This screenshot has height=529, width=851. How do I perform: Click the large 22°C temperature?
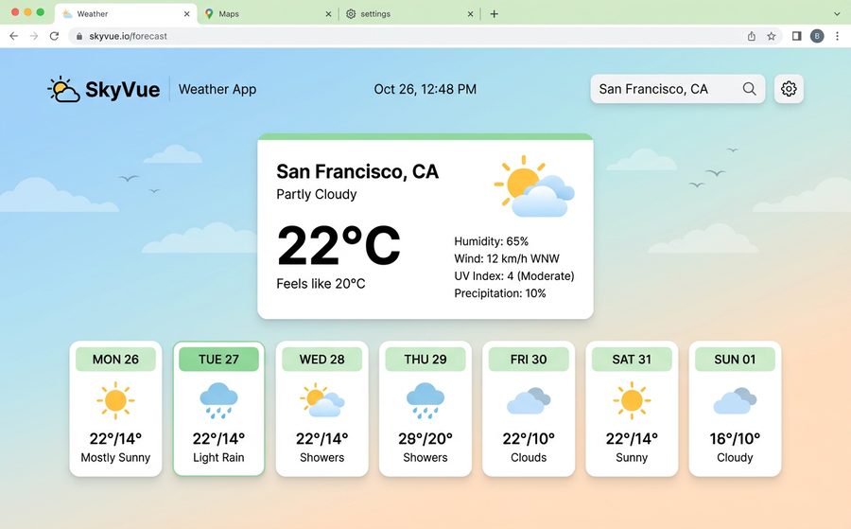[x=339, y=245]
